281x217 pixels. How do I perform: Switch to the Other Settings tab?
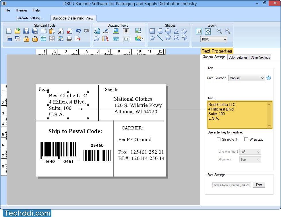click(260, 57)
